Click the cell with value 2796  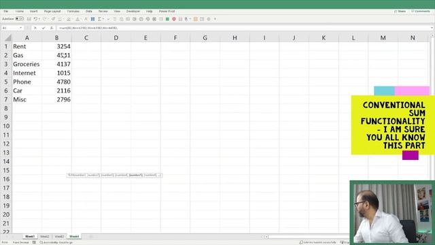point(56,99)
